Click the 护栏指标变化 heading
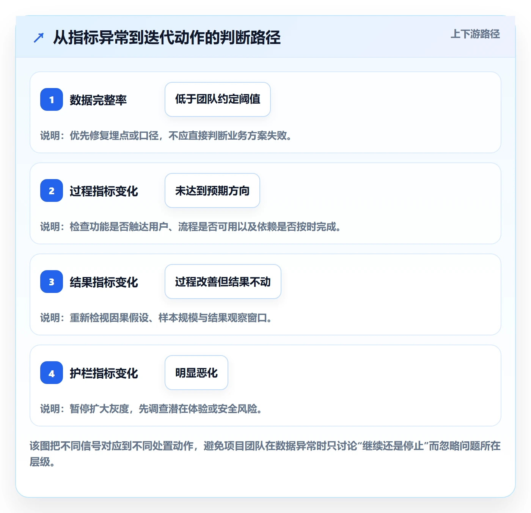Image resolution: width=531 pixels, height=513 pixels. (104, 373)
